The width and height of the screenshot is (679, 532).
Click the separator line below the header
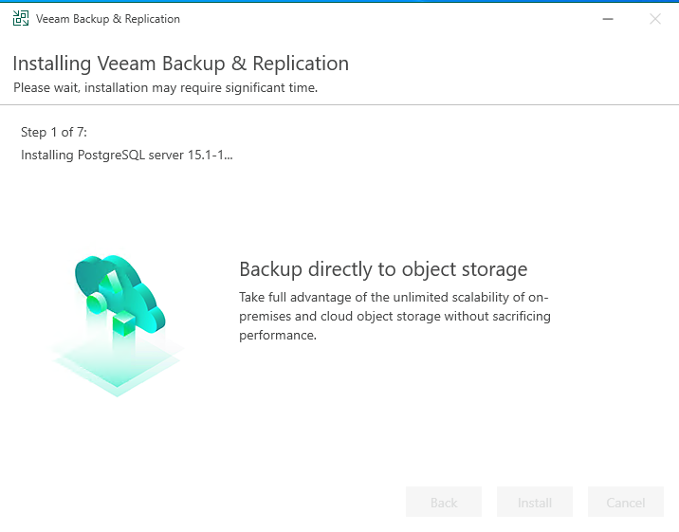[x=339, y=104]
